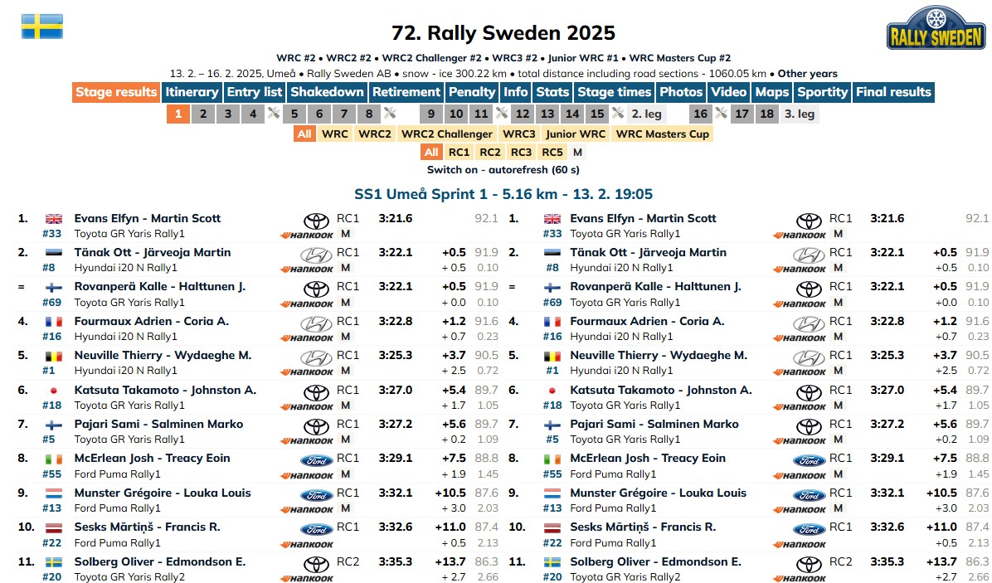Click the Swedish flag icon
The image size is (992, 583).
point(42,27)
